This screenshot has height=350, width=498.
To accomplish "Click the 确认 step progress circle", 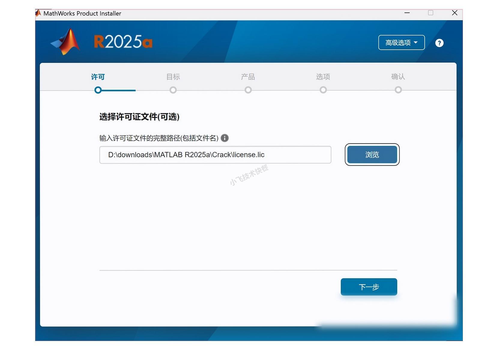I will (398, 90).
